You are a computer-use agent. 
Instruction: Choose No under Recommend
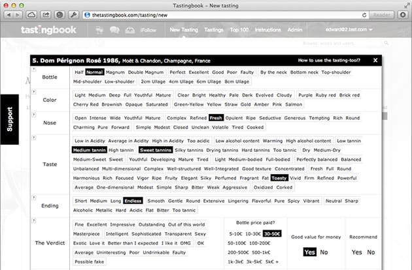371,252
